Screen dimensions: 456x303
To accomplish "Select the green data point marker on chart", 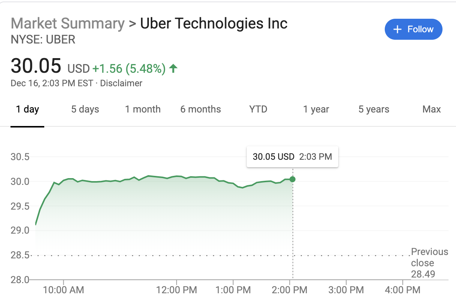I will click(x=292, y=179).
